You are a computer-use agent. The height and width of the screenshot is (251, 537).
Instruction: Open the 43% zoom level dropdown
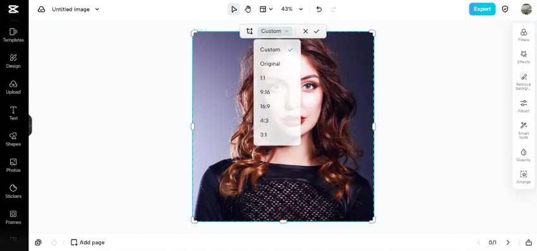[292, 9]
